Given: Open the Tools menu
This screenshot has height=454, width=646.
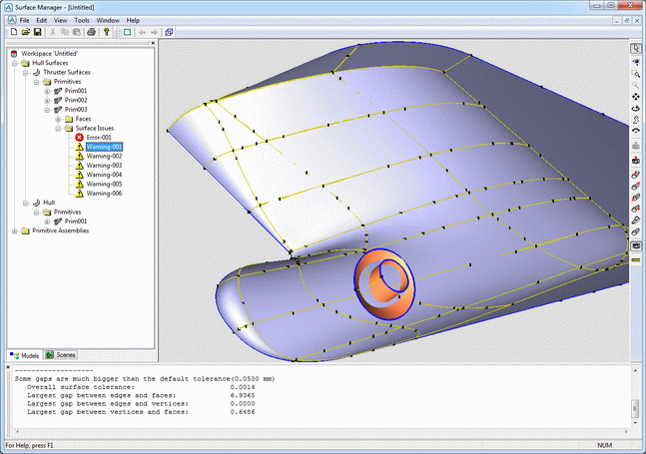Looking at the screenshot, I should [x=82, y=20].
